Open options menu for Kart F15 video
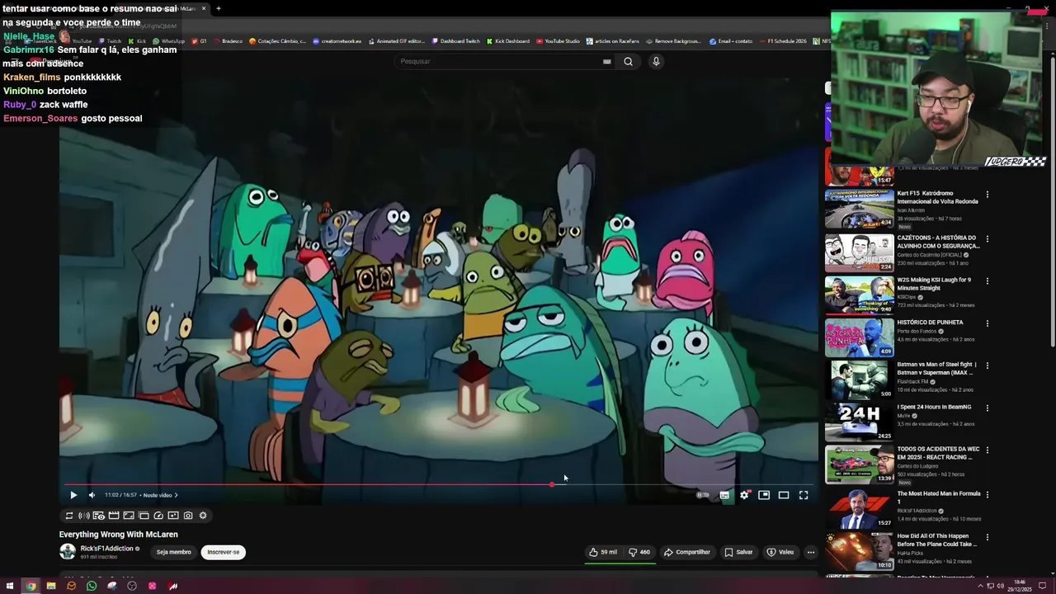The width and height of the screenshot is (1056, 594). point(987,195)
